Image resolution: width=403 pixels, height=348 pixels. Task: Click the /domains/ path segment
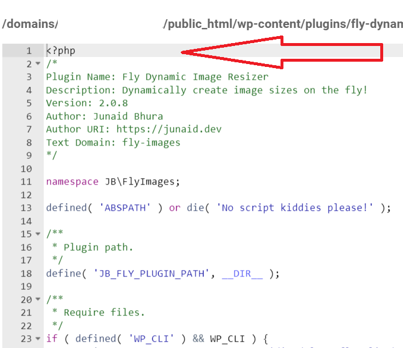tap(30, 24)
